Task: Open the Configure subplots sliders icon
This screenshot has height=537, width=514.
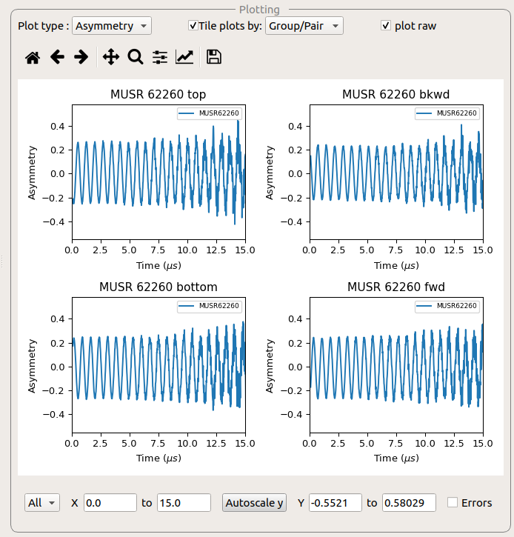Action: click(160, 57)
